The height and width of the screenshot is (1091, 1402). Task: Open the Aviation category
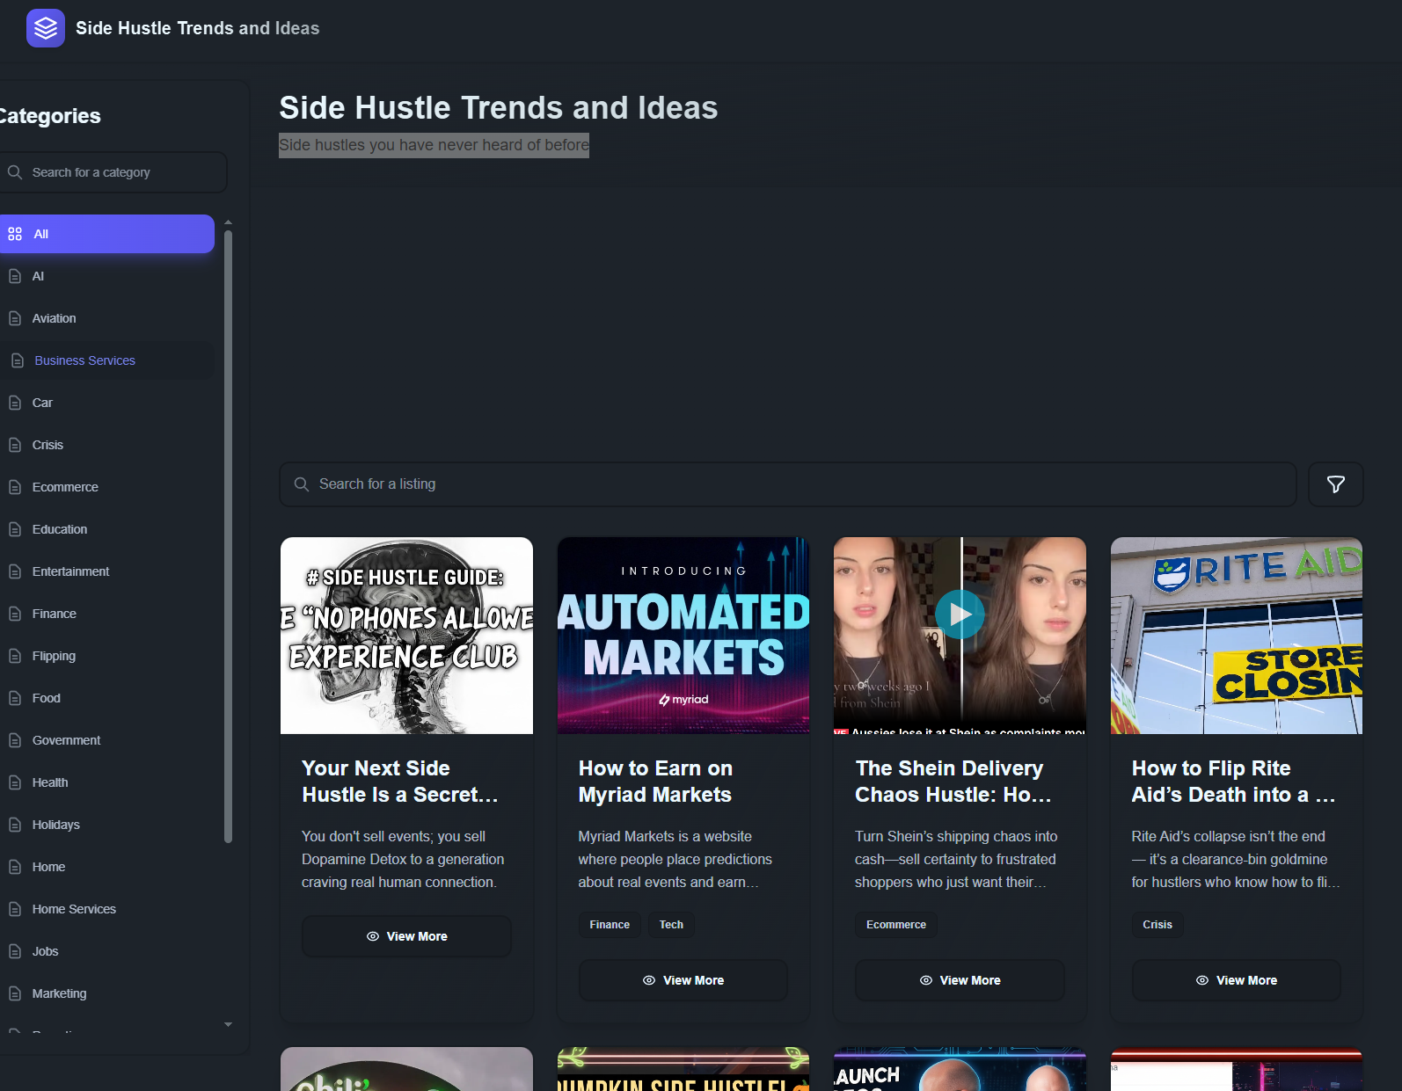click(106, 318)
